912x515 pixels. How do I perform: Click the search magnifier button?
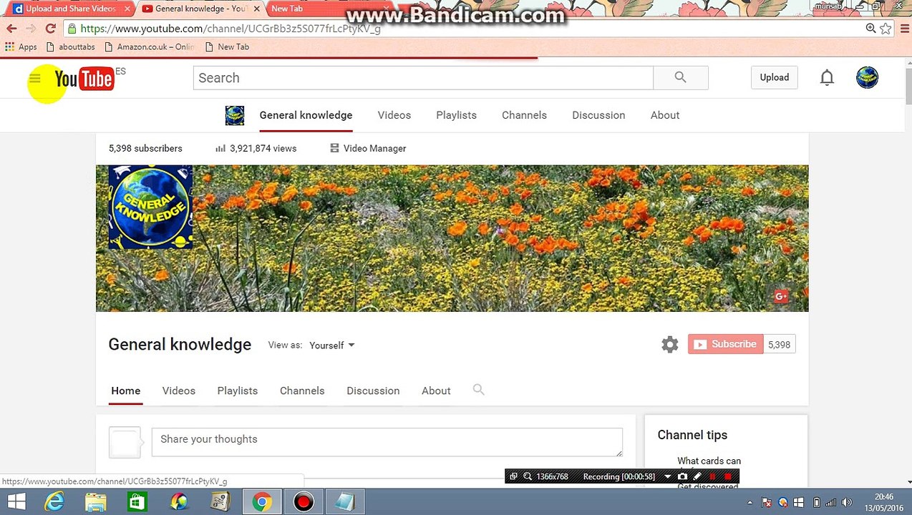coord(680,78)
